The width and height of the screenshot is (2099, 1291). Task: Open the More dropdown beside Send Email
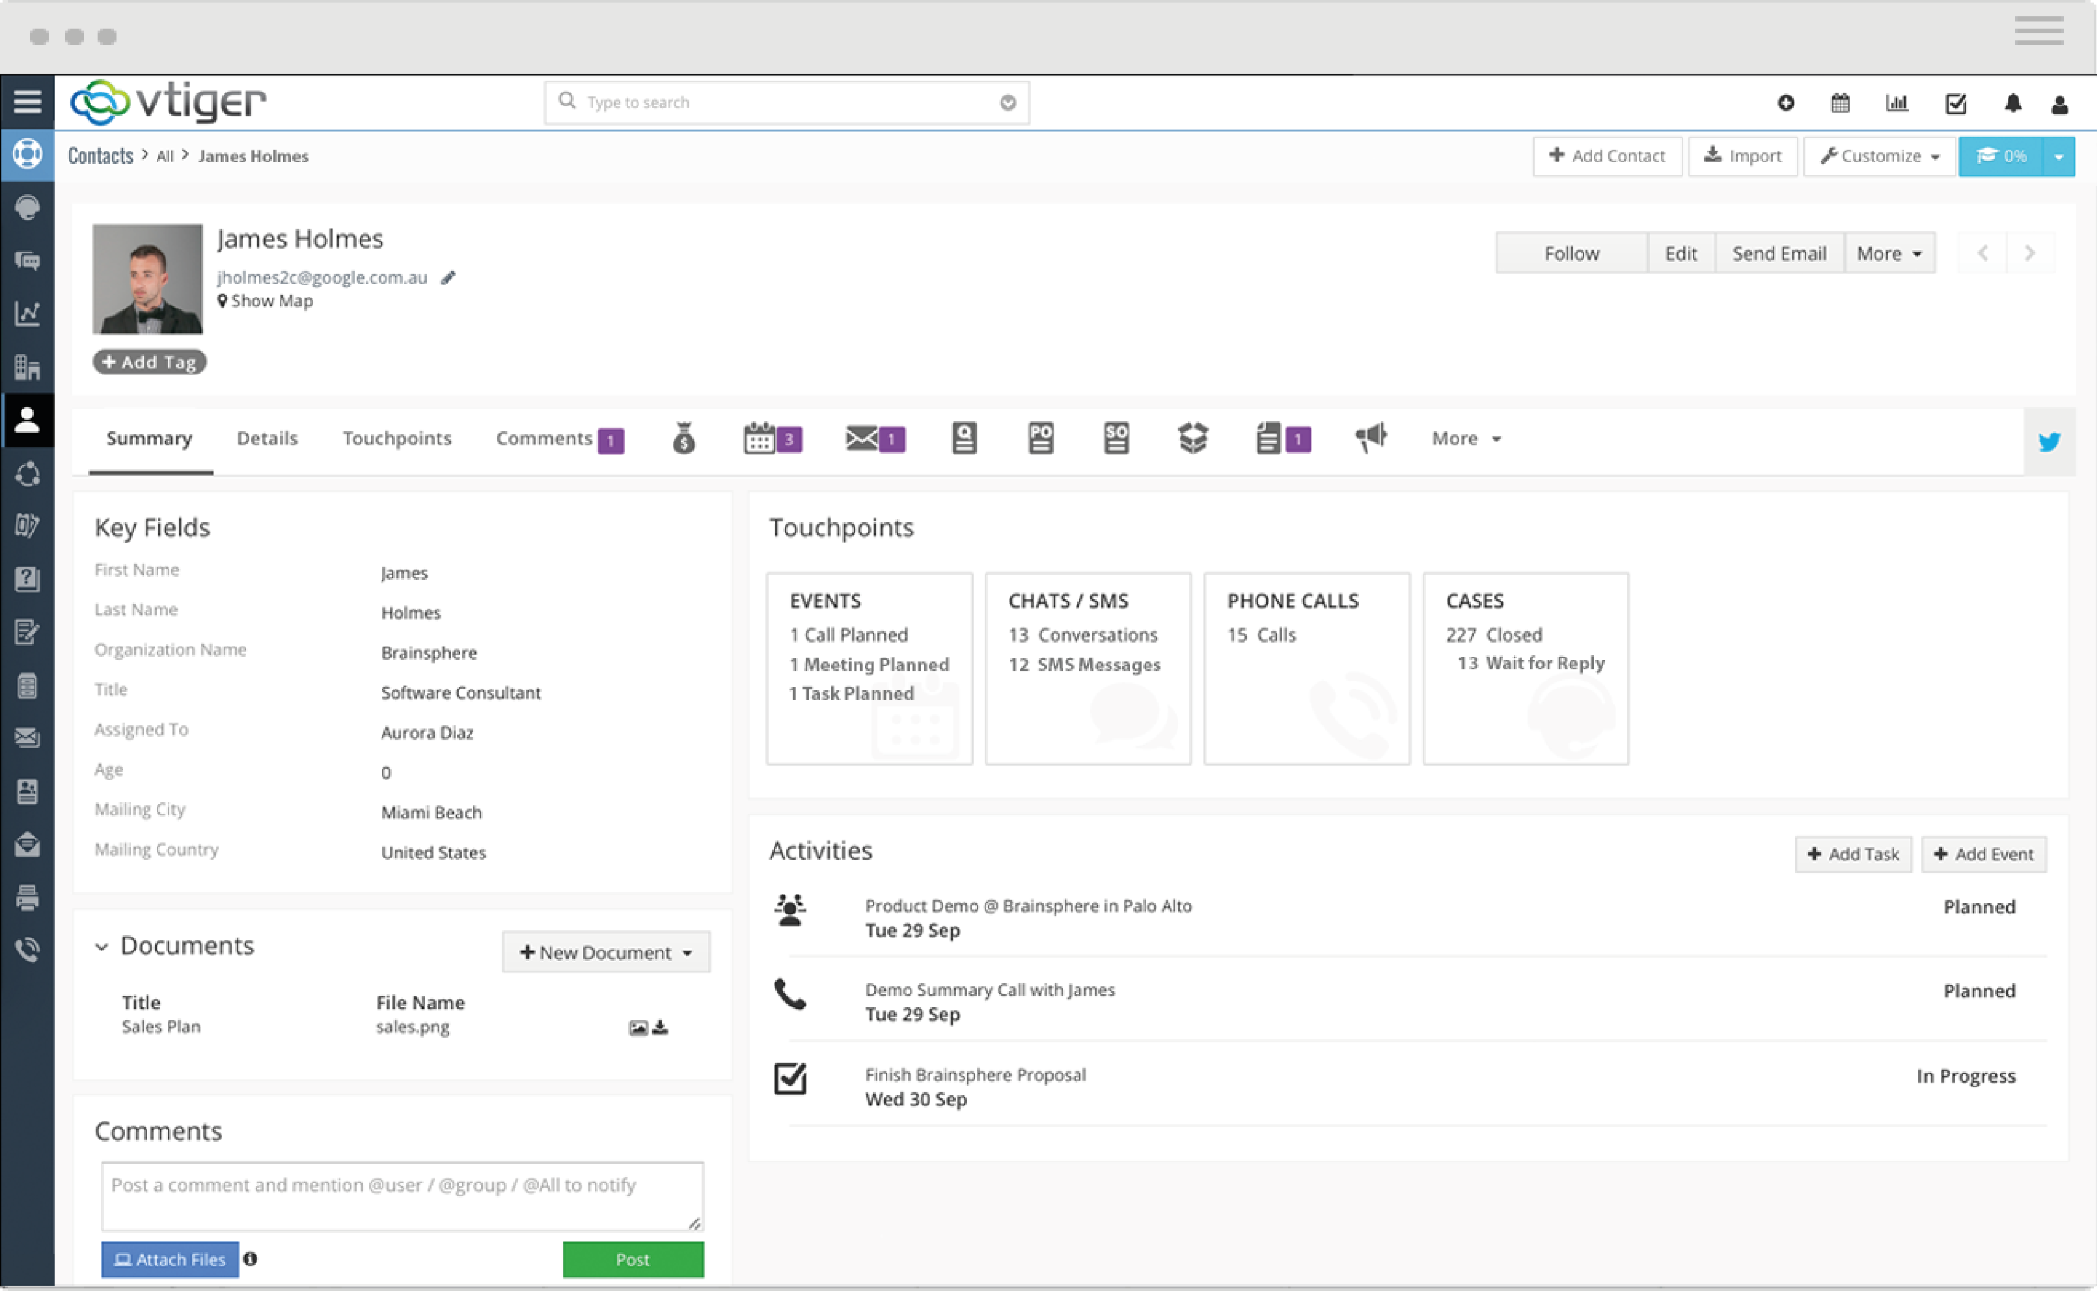(1890, 254)
